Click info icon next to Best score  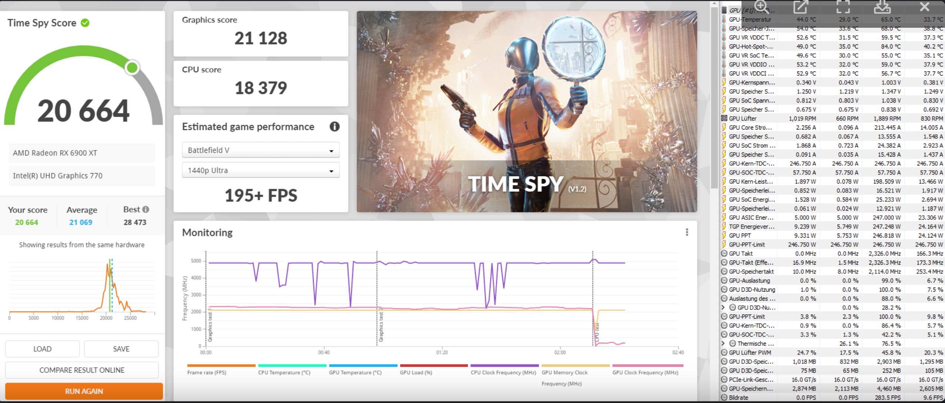click(x=146, y=209)
